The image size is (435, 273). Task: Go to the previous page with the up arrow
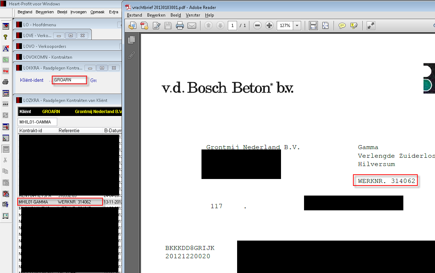(x=209, y=26)
